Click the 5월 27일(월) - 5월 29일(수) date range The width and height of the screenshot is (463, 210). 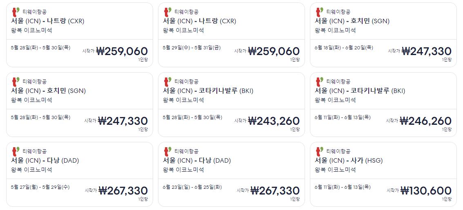[x=40, y=187]
